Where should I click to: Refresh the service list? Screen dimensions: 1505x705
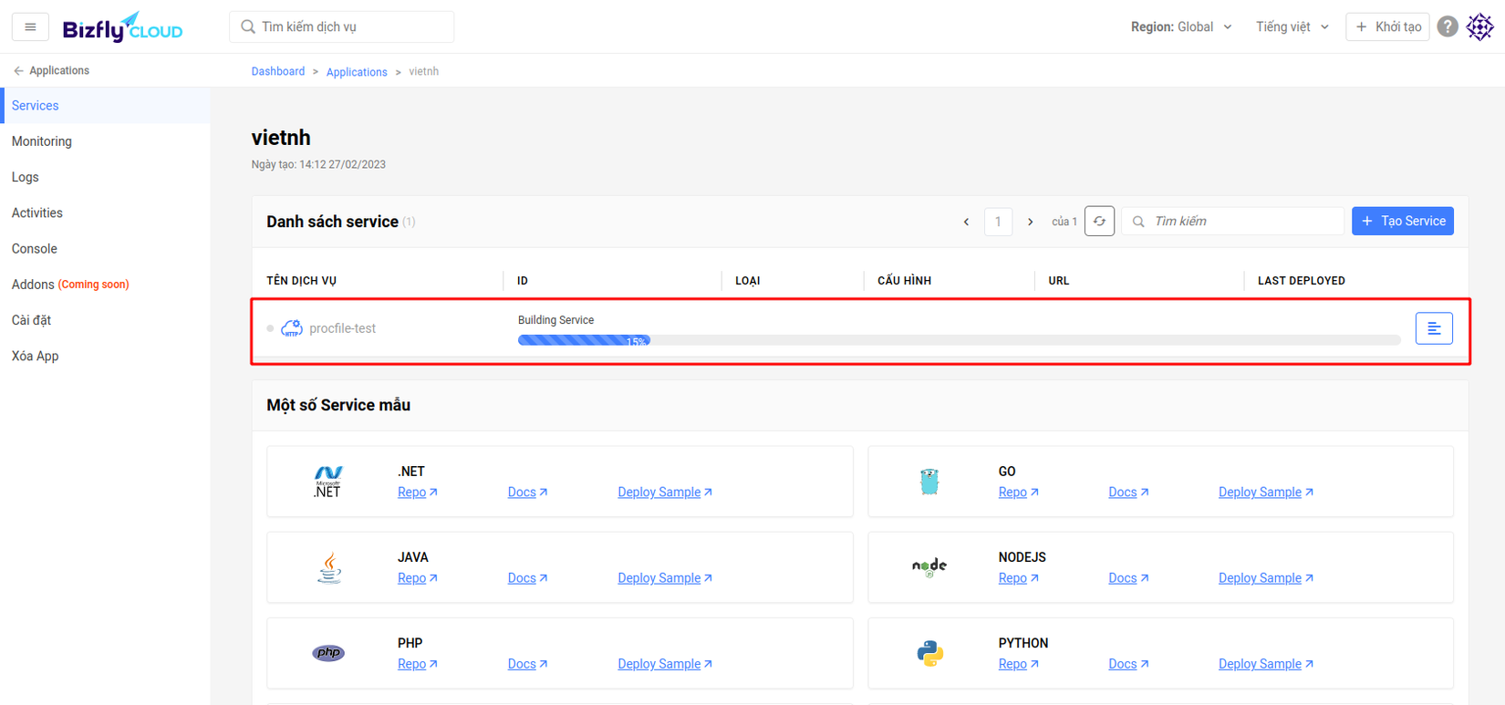click(1099, 221)
